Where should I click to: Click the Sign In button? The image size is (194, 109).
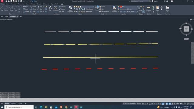(x=155, y=1)
